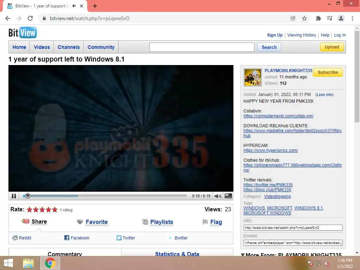Rate the video with the fifth star

coord(54,210)
